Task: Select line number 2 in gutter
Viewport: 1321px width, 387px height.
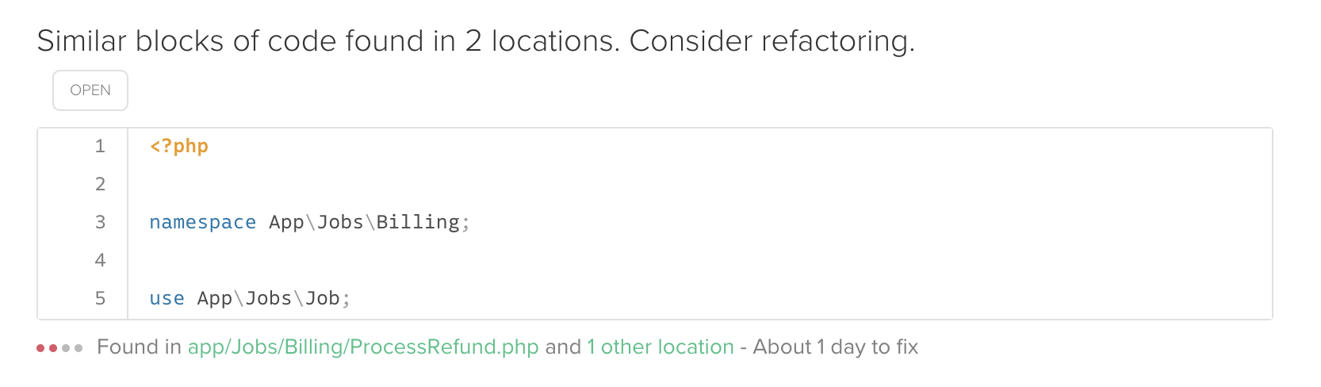Action: click(x=100, y=184)
